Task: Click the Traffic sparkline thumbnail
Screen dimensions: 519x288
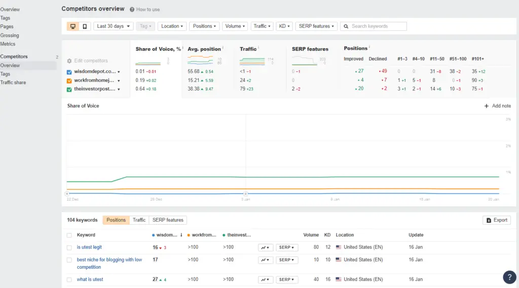Action: tap(252, 61)
